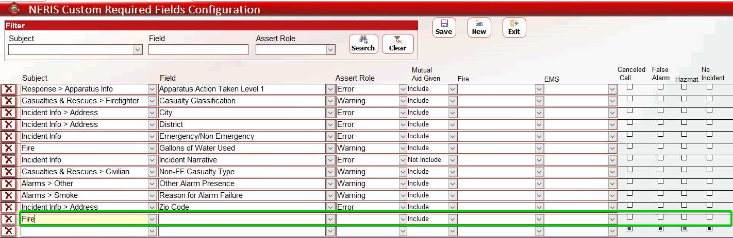The image size is (733, 238).
Task: Check Hazmat for Incident Narrative row
Action: [684, 158]
